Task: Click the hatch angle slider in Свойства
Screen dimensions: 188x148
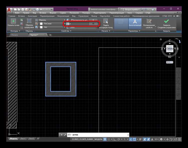Action: [x=79, y=24]
